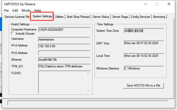Viewport: 177px width, 110px height.
Task: Click the Windows Directory field
Action: coord(144,68)
